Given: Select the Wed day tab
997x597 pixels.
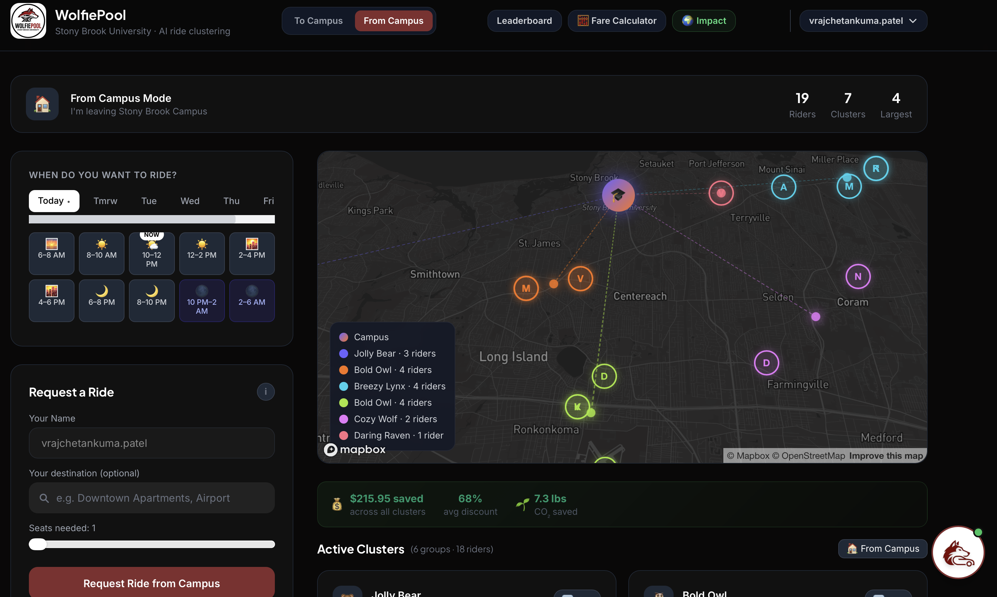Looking at the screenshot, I should pyautogui.click(x=190, y=201).
